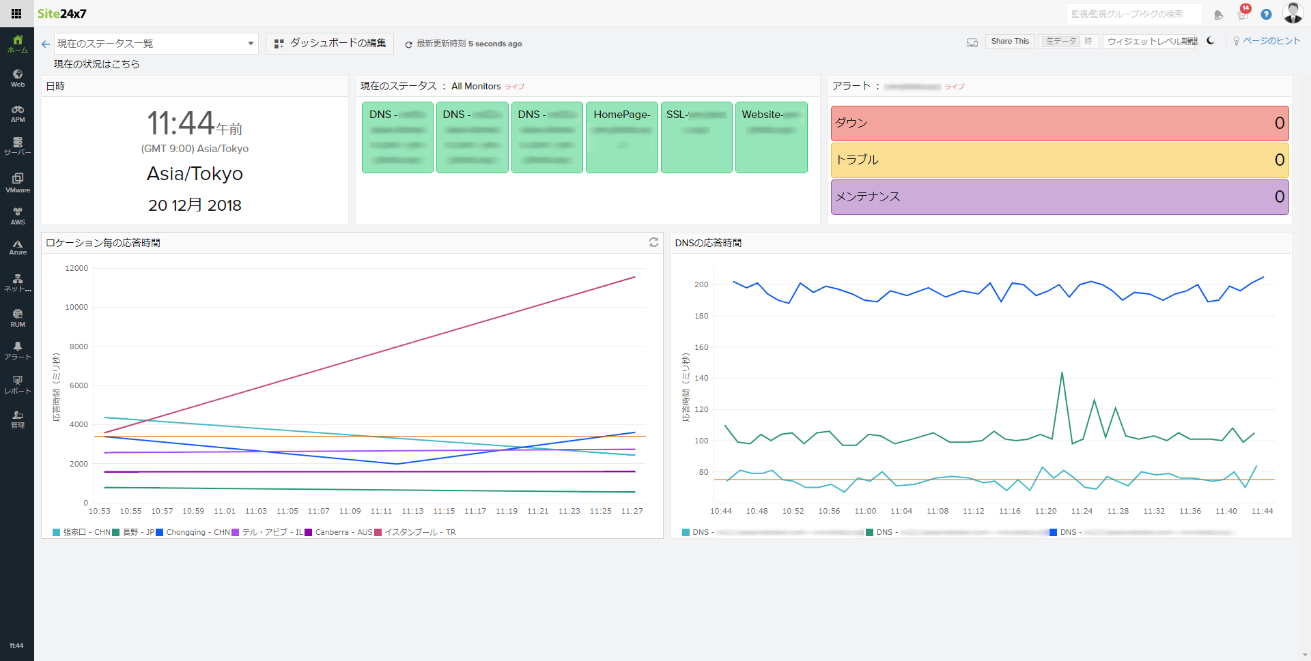The width and height of the screenshot is (1311, 661).
Task: Switch data view to 生データ
Action: [1060, 42]
